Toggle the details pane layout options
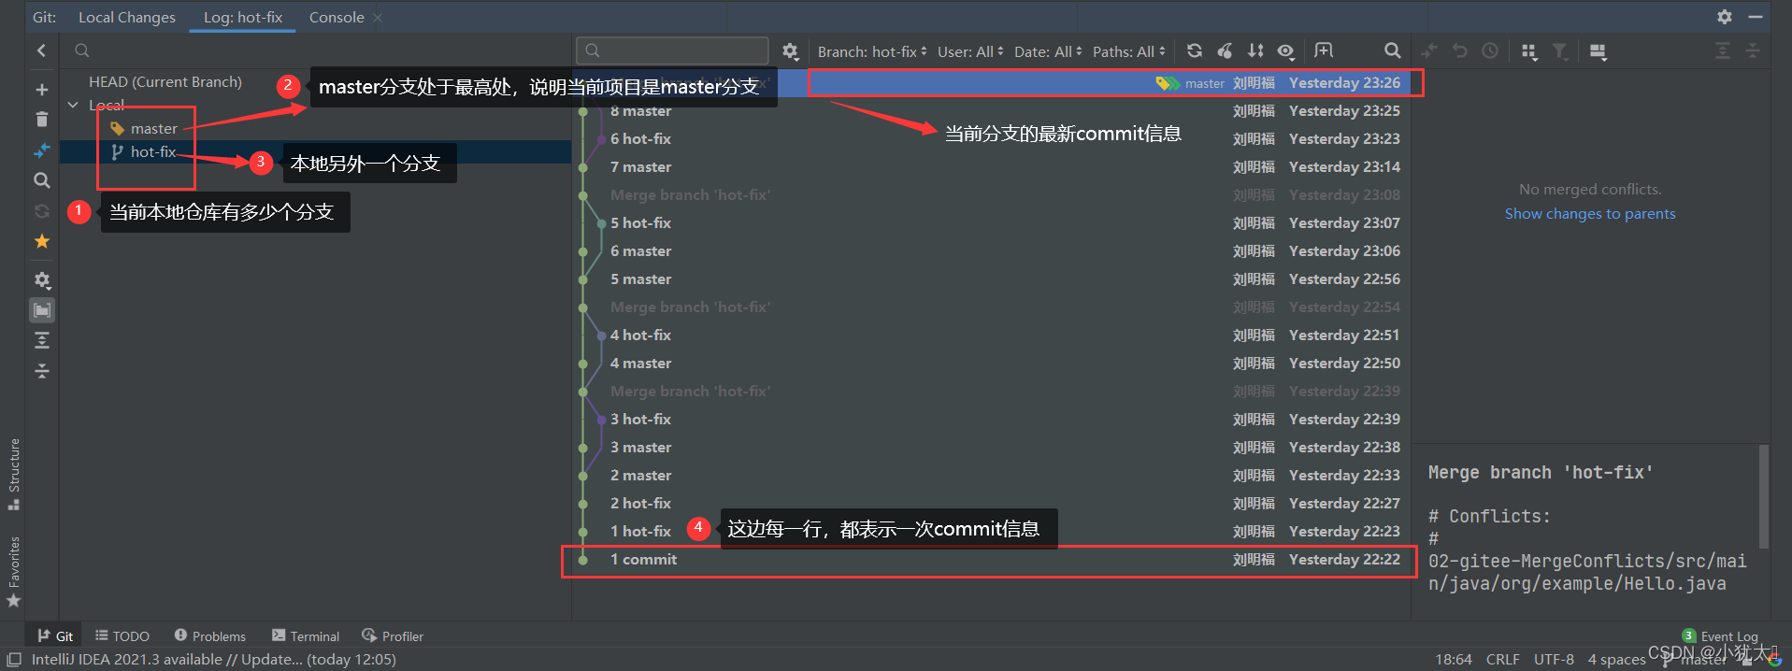 tap(1598, 51)
